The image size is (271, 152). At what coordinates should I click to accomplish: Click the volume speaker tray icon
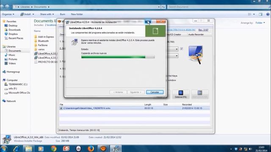coord(250,149)
